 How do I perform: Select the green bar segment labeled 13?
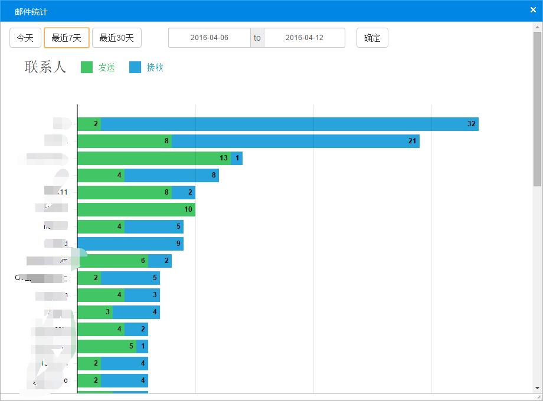[x=154, y=158]
